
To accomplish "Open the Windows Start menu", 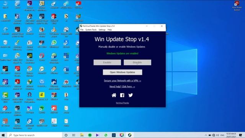I will (3, 135).
